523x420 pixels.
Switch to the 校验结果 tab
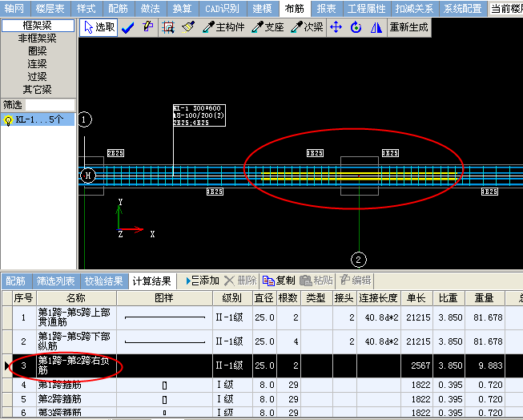coord(104,281)
